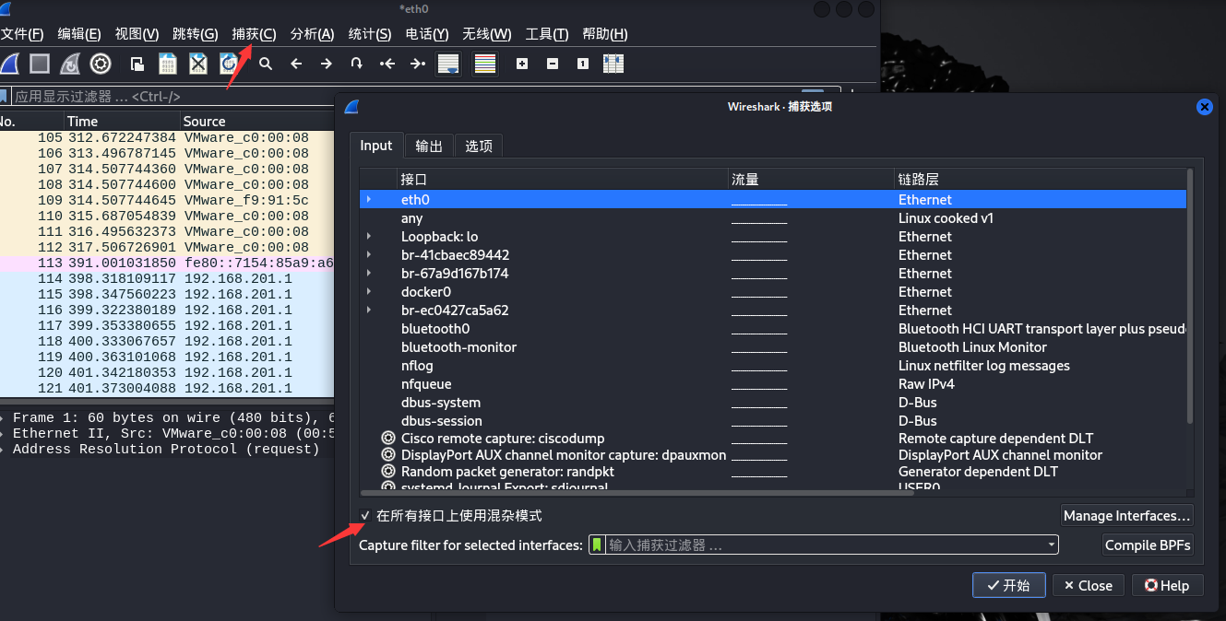Click the find packet magnifier icon
The height and width of the screenshot is (621, 1226).
coord(266,64)
